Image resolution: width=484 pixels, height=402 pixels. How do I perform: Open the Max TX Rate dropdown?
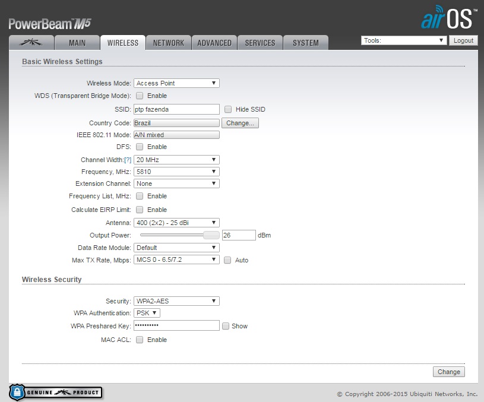(176, 259)
